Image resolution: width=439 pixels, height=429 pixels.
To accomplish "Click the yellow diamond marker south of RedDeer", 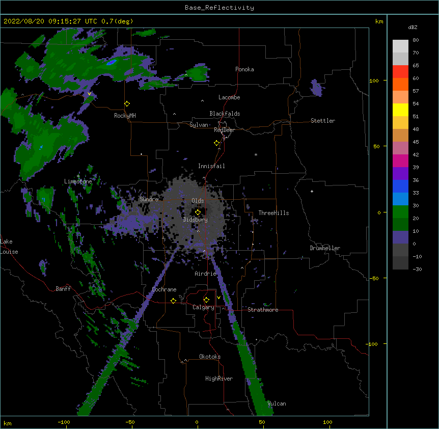I will pos(217,143).
